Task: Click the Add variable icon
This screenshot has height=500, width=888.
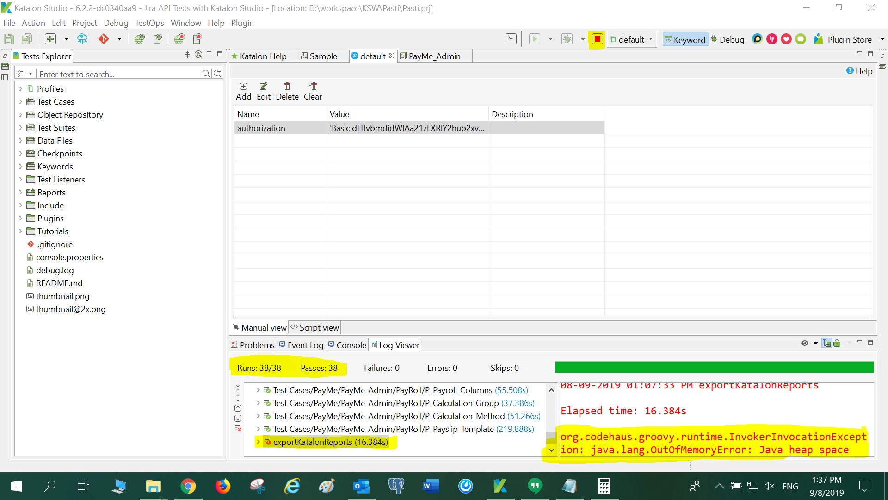Action: (243, 87)
